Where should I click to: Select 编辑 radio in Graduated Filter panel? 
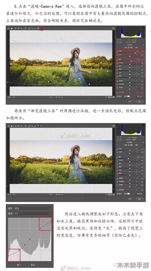coord(129,145)
